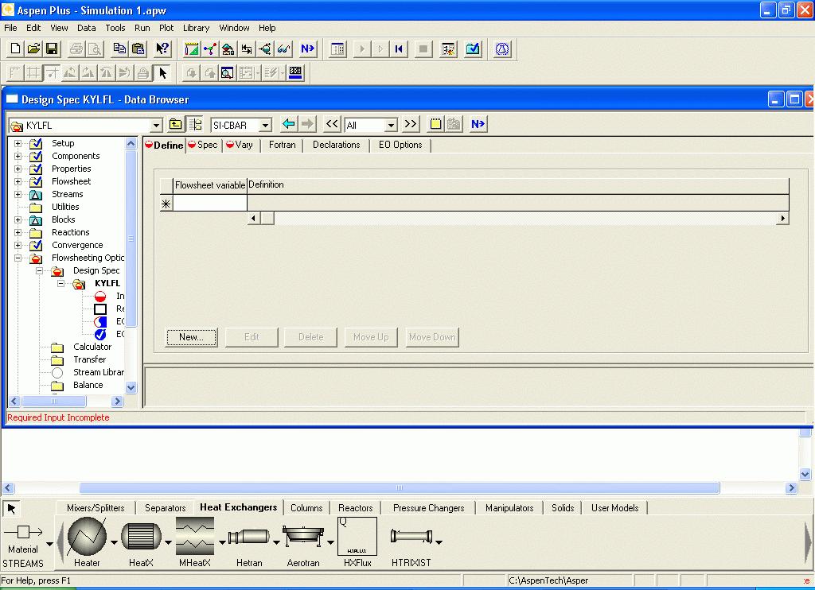
Task: Open the EO Options tab
Action: 400,145
